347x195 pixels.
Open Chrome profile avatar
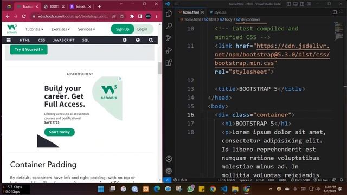point(148,16)
